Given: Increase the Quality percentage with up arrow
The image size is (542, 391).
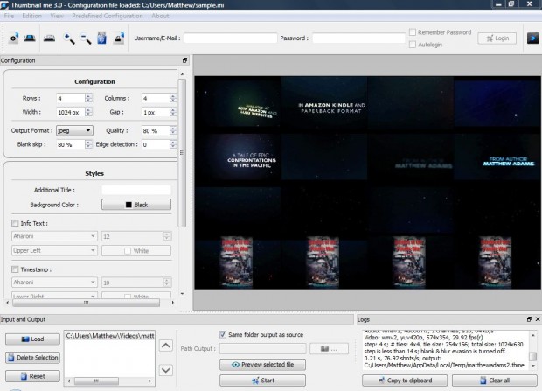Looking at the screenshot, I should click(173, 128).
